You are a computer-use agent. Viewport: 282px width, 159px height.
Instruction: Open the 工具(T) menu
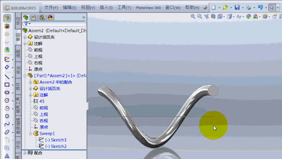pyautogui.click(x=124, y=8)
